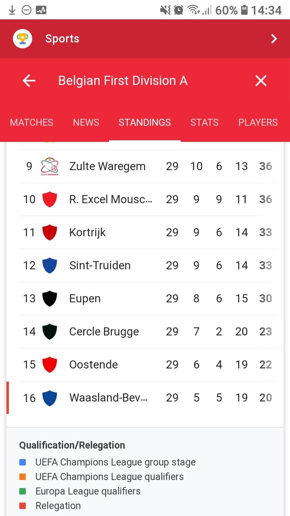This screenshot has height=516, width=290.
Task: Open the Waasland-Beveren team name
Action: click(x=108, y=398)
